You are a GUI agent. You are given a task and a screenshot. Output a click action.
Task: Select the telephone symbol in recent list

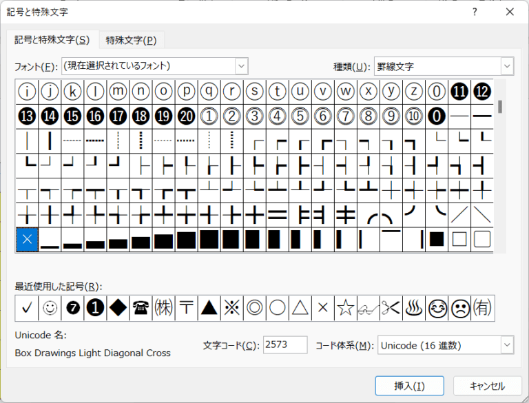tap(140, 309)
